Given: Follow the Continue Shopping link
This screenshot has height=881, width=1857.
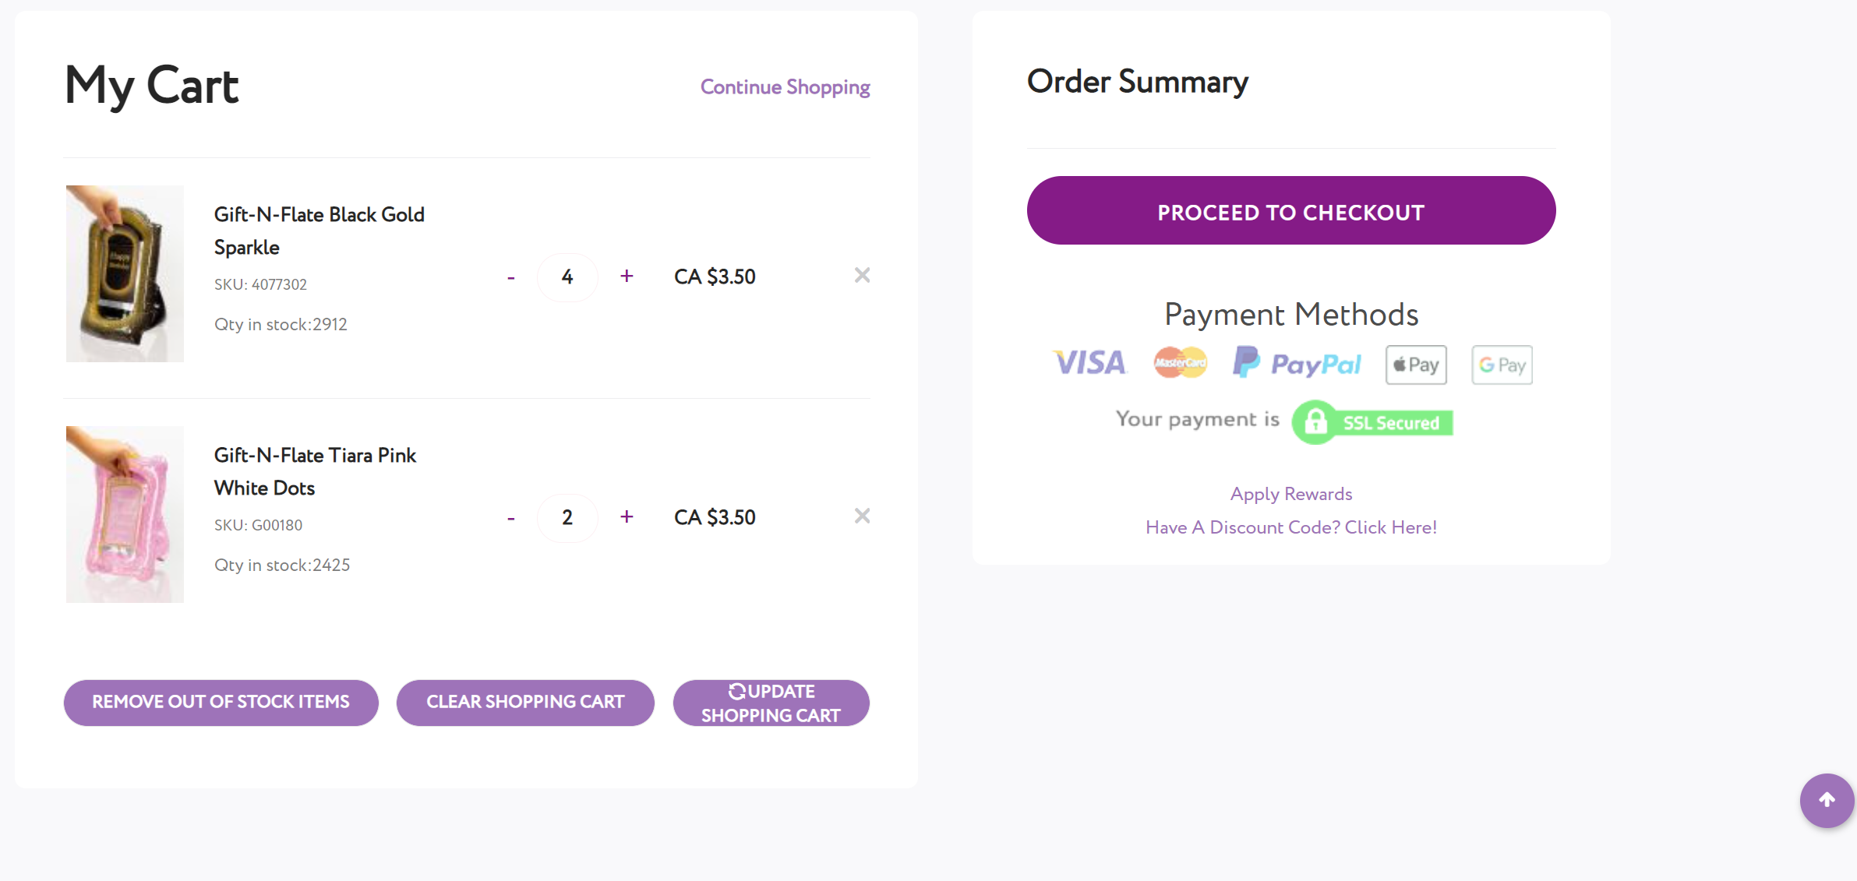Looking at the screenshot, I should point(785,87).
